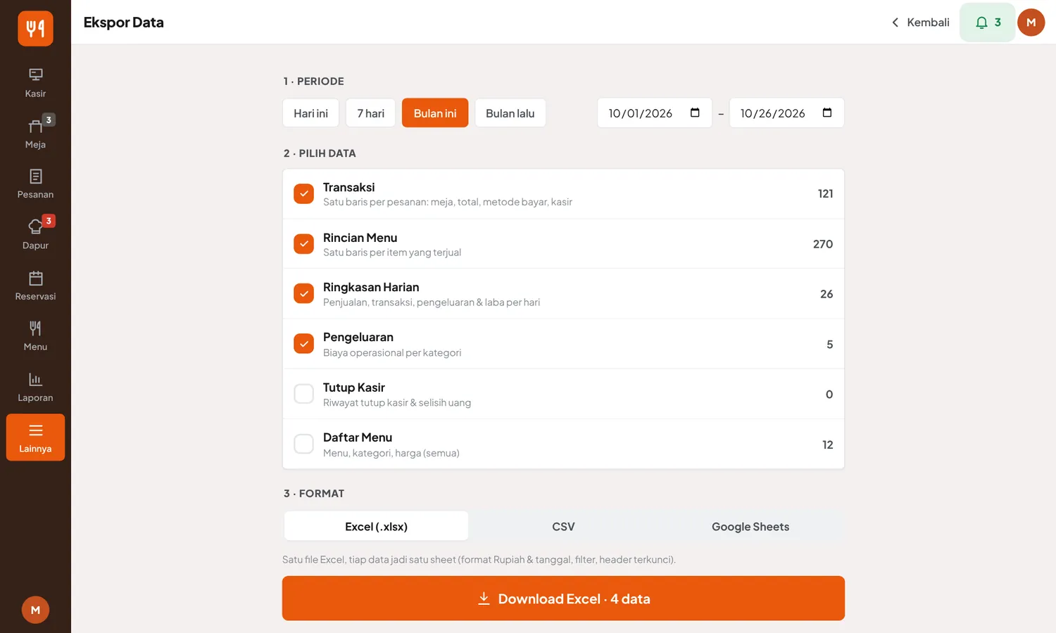Uncheck the Pengeluaran checkbox

303,344
